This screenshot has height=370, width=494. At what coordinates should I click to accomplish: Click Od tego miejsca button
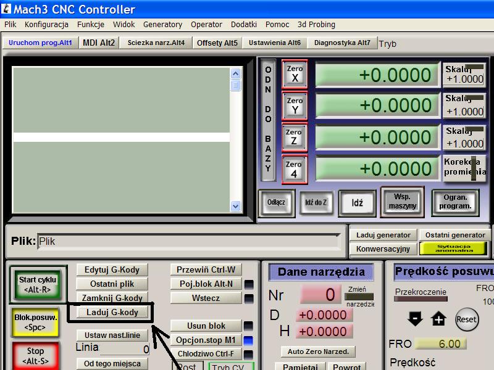112,363
